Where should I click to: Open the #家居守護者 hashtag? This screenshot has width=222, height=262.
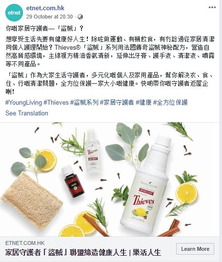(117, 102)
